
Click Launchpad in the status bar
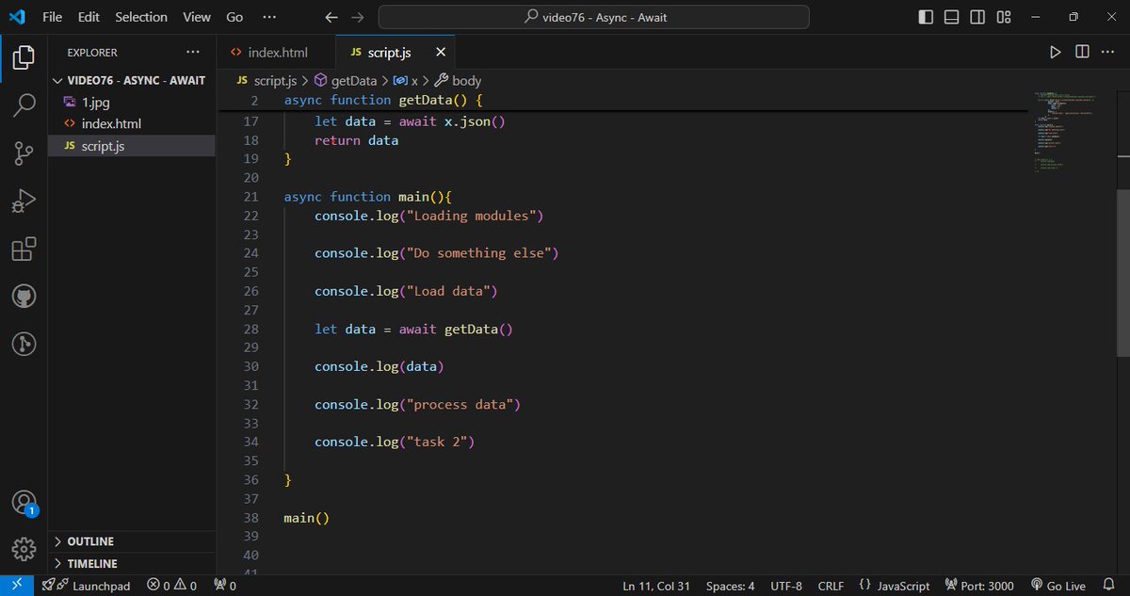[x=86, y=586]
